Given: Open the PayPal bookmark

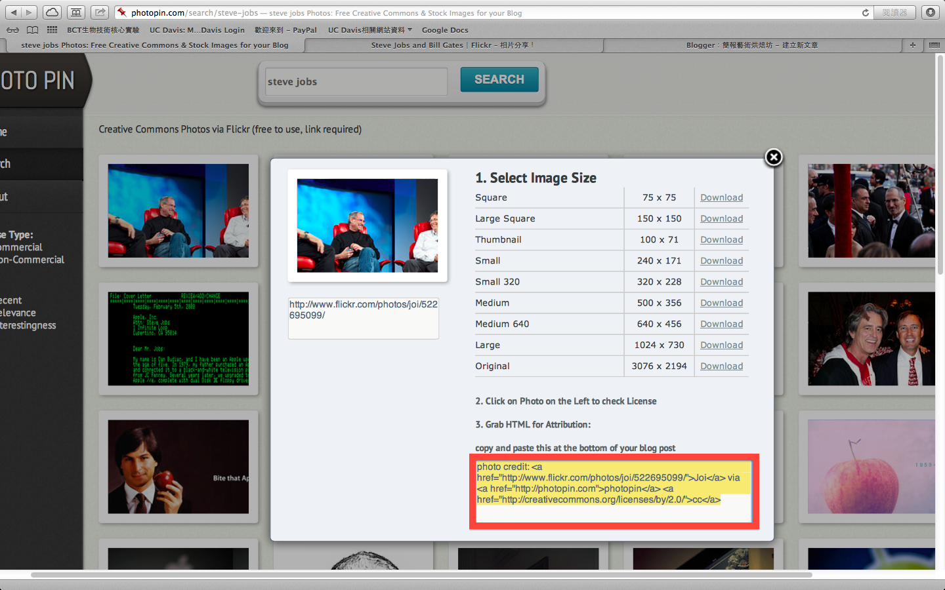Looking at the screenshot, I should pyautogui.click(x=285, y=30).
